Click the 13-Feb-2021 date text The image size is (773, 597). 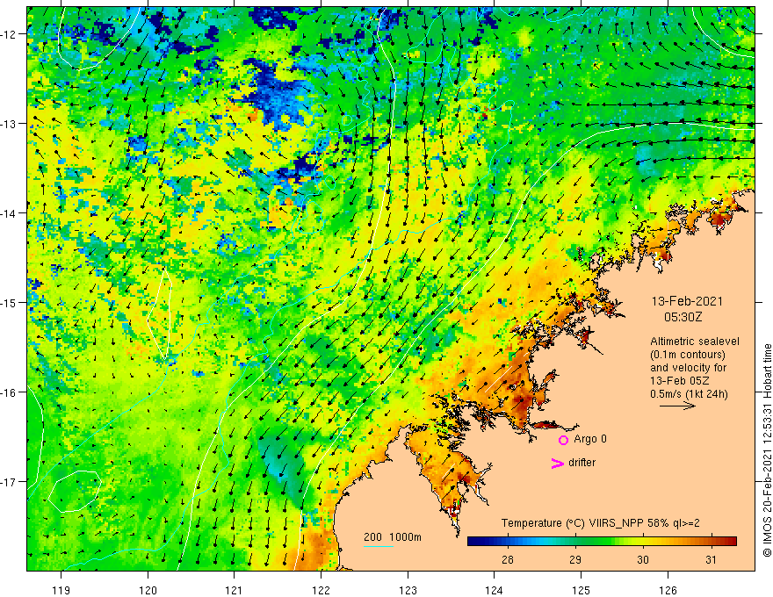click(x=687, y=301)
